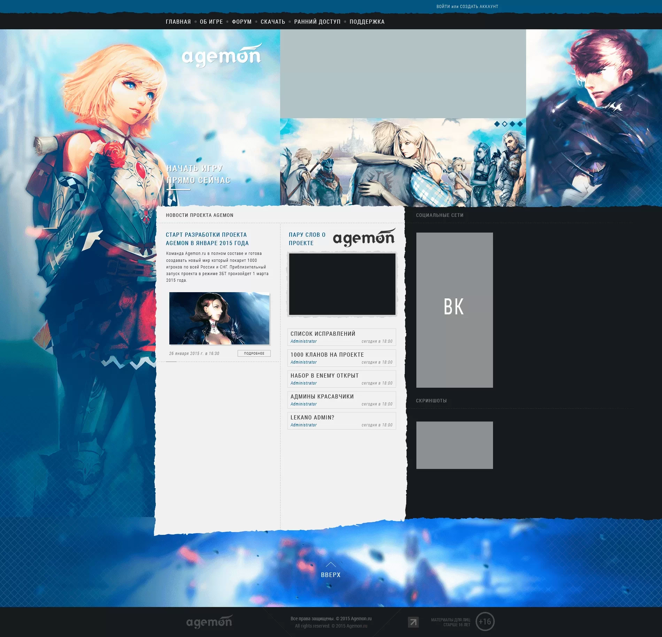Image resolution: width=662 pixels, height=637 pixels.
Task: Select the third slider diamond indicator
Action: coord(512,124)
